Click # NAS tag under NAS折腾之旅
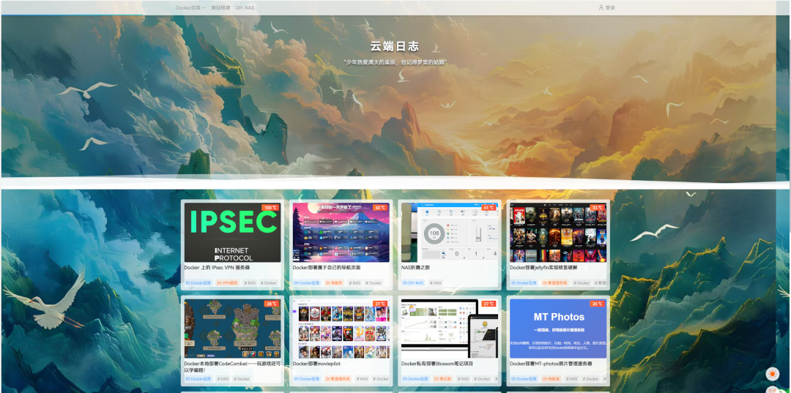This screenshot has height=393, width=791. 435,283
